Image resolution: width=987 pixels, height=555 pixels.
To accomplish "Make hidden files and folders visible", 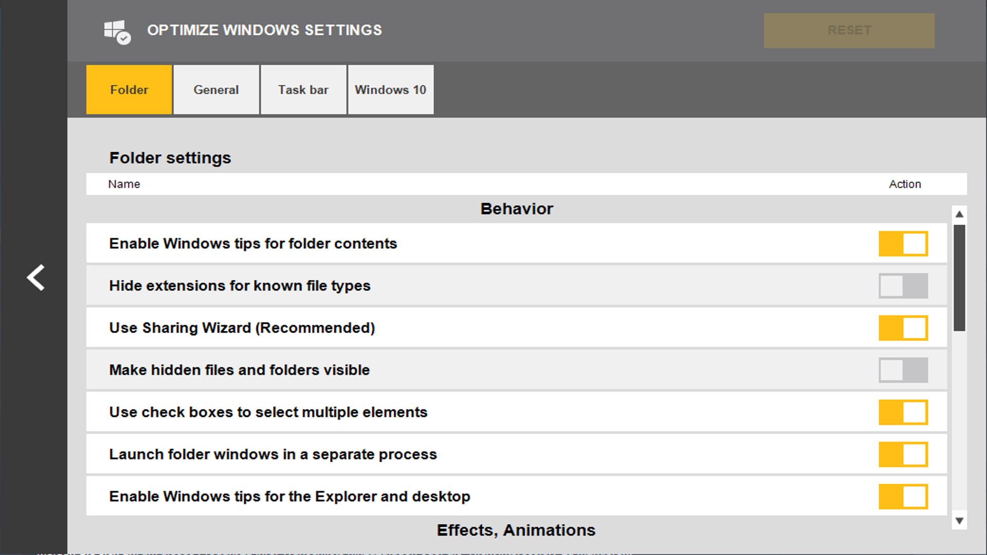I will pos(903,370).
